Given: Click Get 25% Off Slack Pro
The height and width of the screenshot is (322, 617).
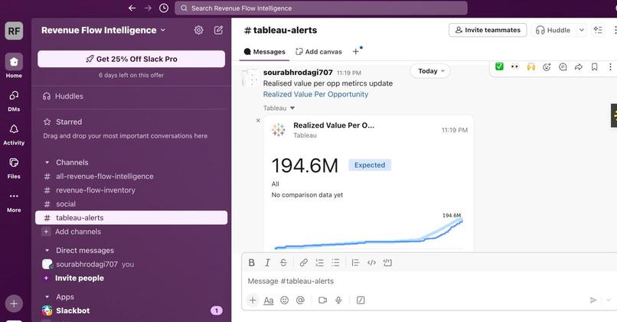Looking at the screenshot, I should [x=132, y=59].
